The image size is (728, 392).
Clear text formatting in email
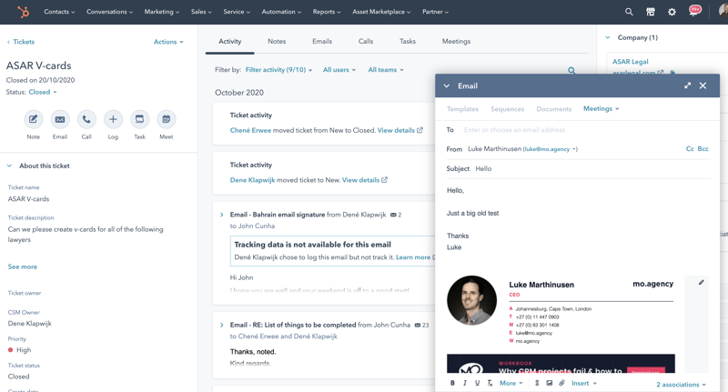click(x=490, y=383)
